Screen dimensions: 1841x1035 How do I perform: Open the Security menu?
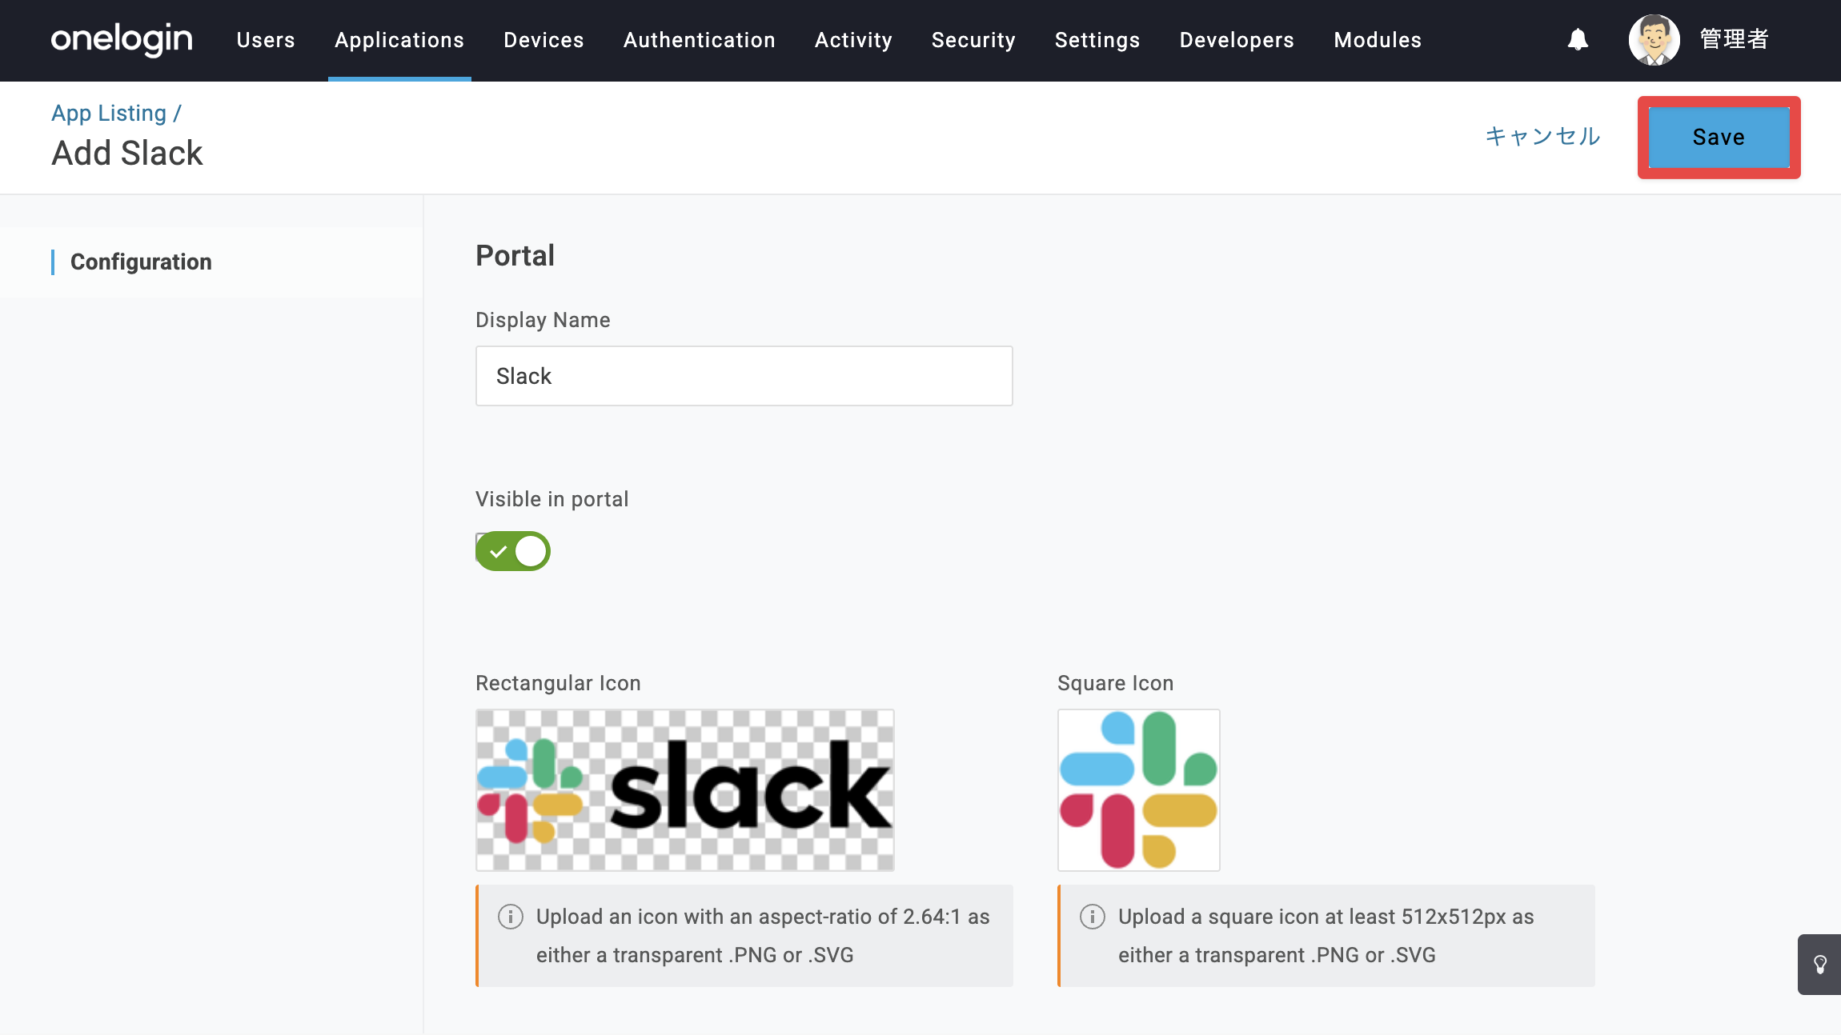pyautogui.click(x=973, y=40)
